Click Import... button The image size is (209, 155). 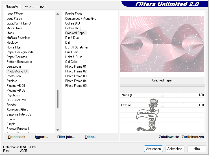click(x=42, y=137)
